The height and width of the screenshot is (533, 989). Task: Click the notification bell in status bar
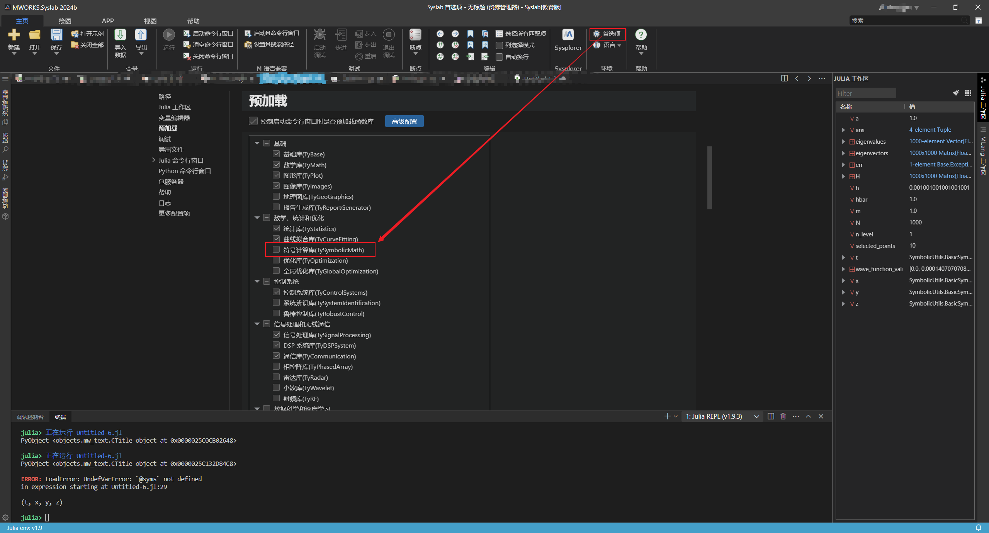[979, 528]
